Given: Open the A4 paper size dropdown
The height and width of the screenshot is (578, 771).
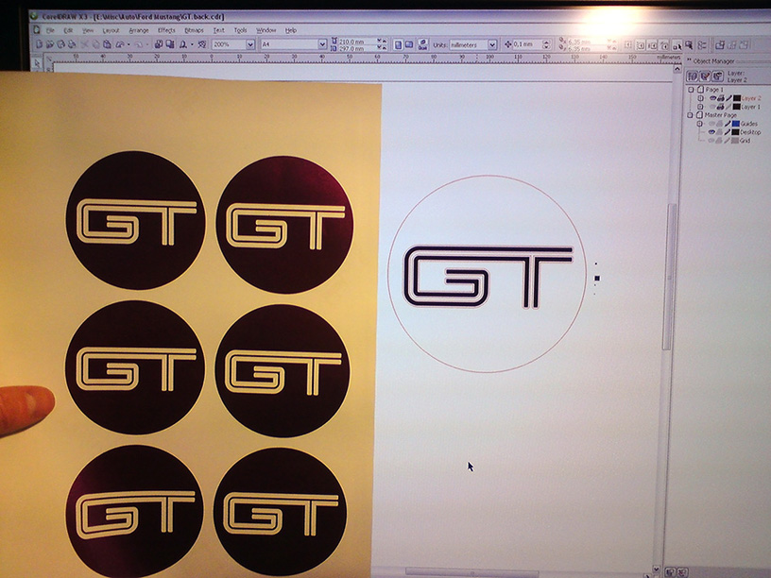Looking at the screenshot, I should pyautogui.click(x=322, y=44).
